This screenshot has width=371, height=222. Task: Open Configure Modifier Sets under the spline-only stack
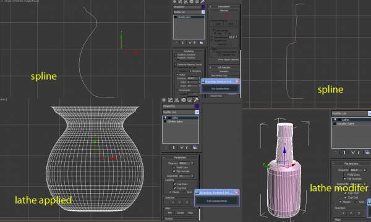click(x=201, y=43)
